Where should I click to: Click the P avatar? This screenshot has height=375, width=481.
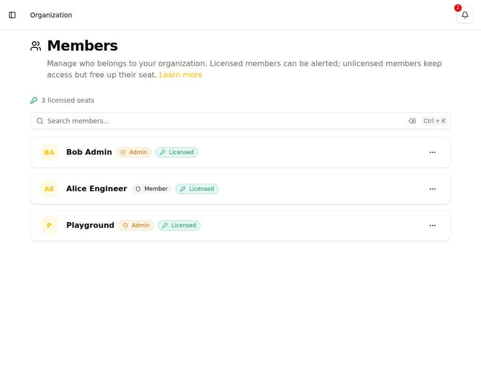point(49,225)
